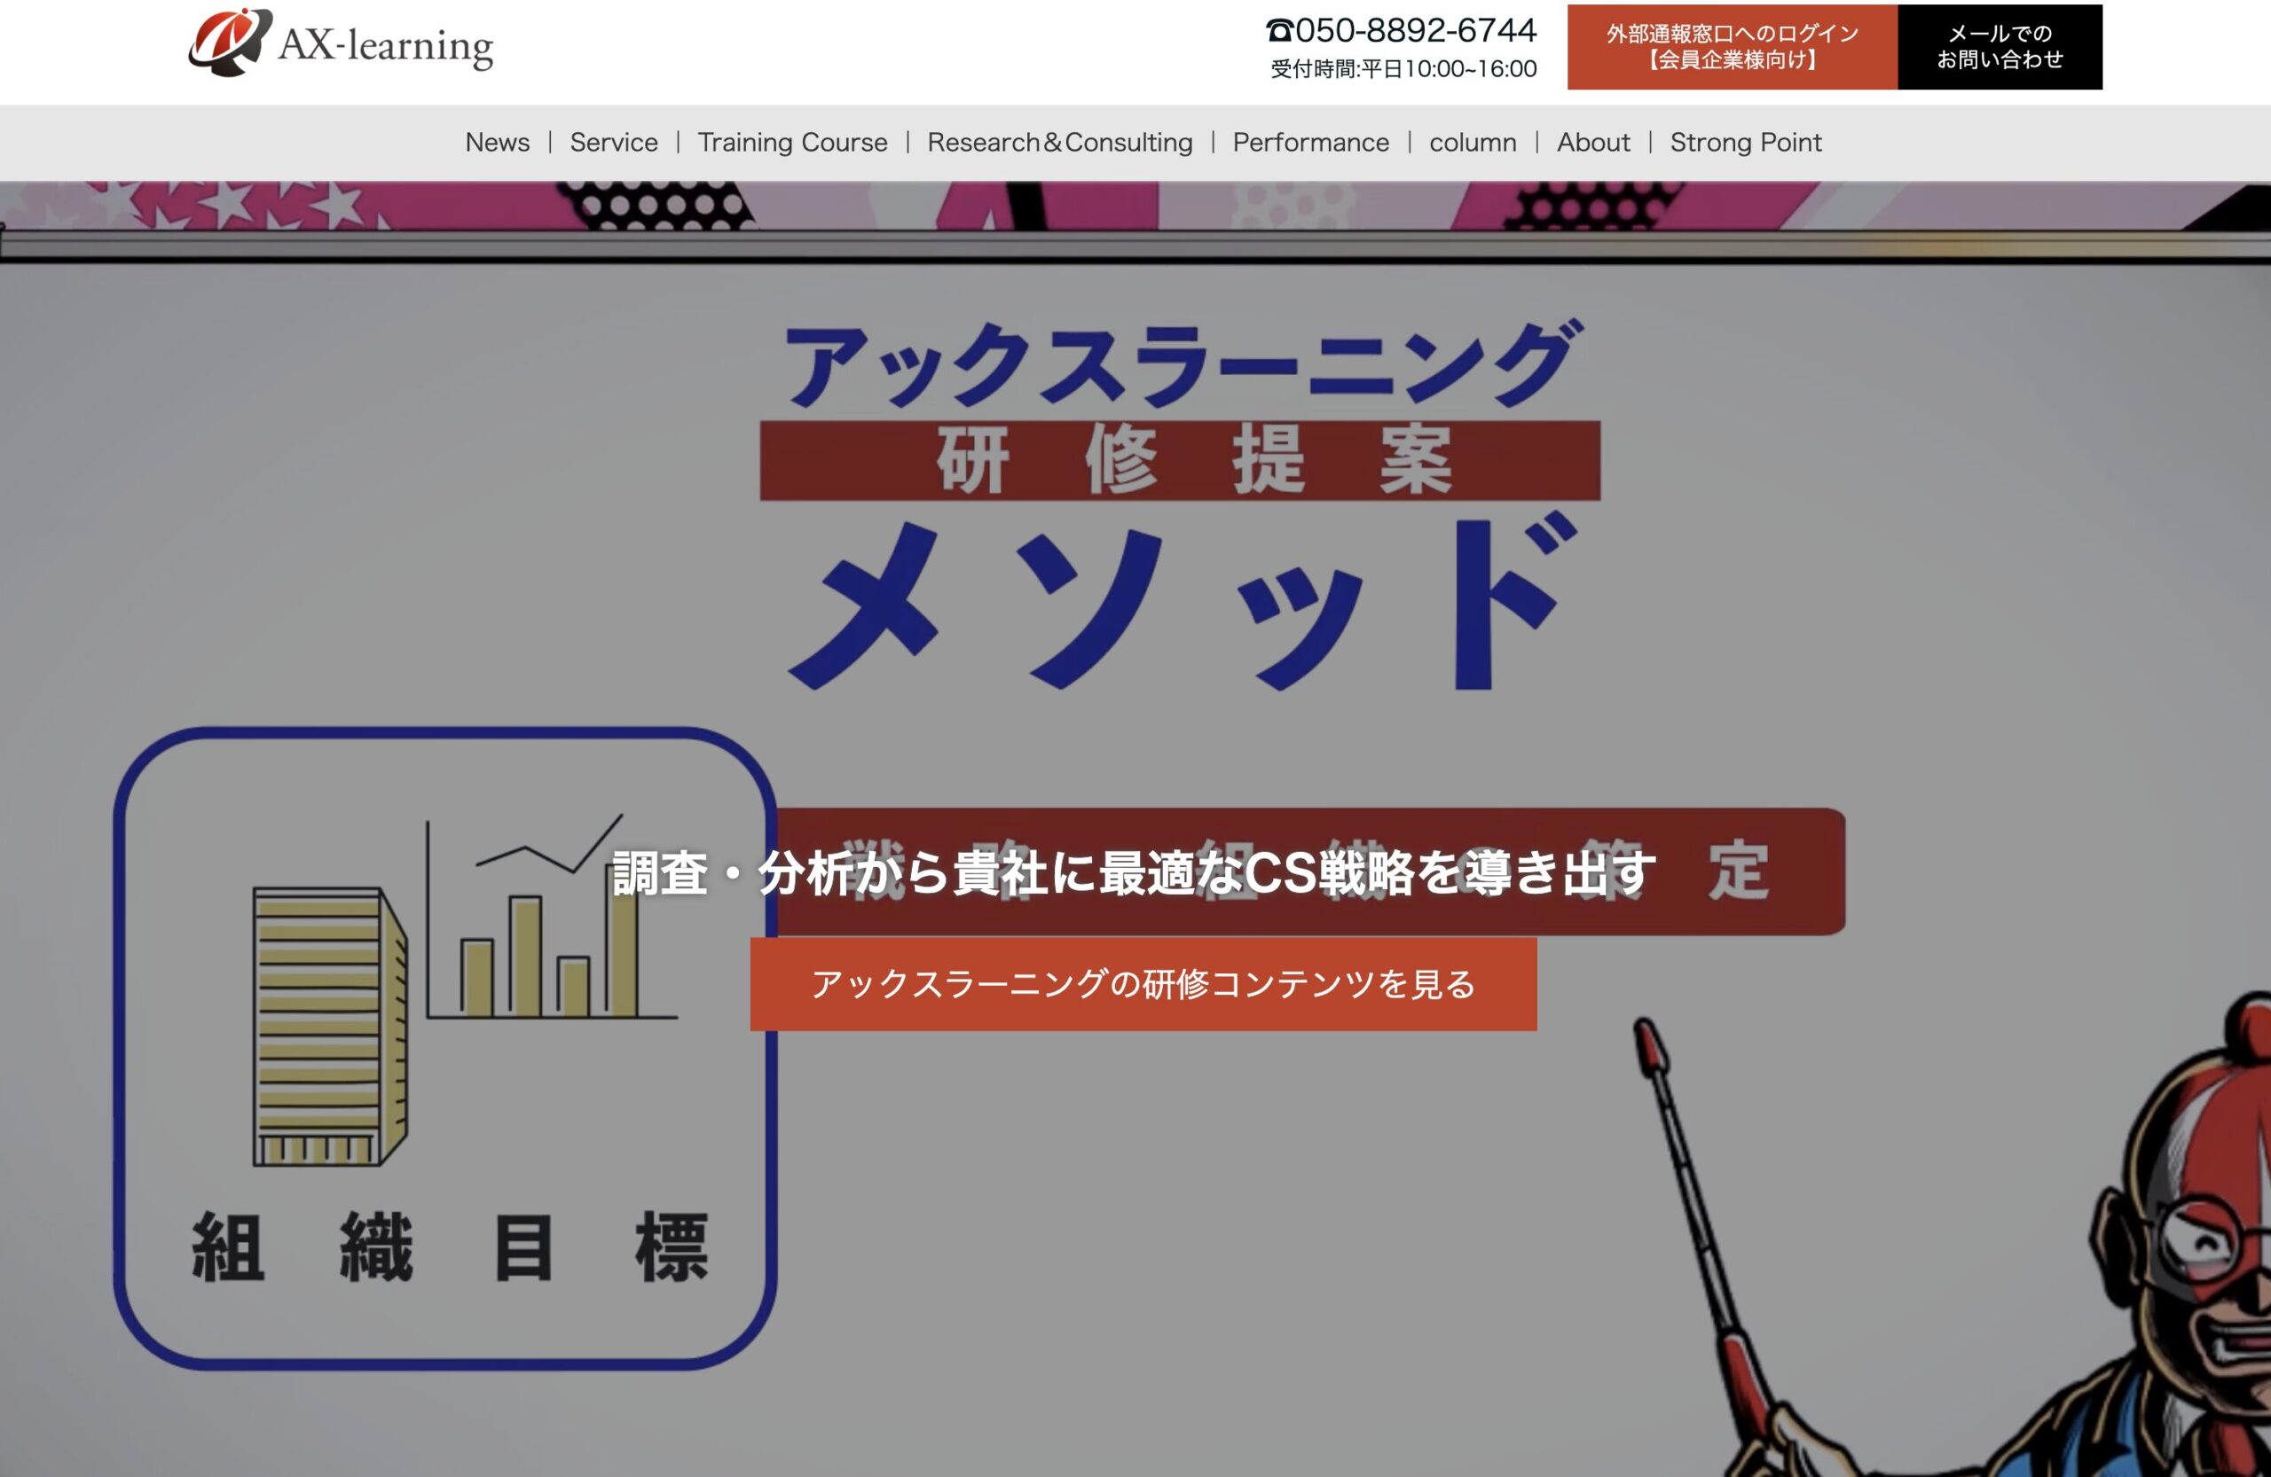Click the telephone icon beside the phone number
Viewport: 2271px width, 1477px height.
[1278, 31]
